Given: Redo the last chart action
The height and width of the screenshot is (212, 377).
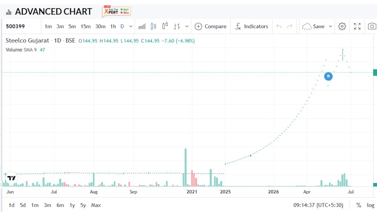Looking at the screenshot, I should pyautogui.click(x=290, y=26).
